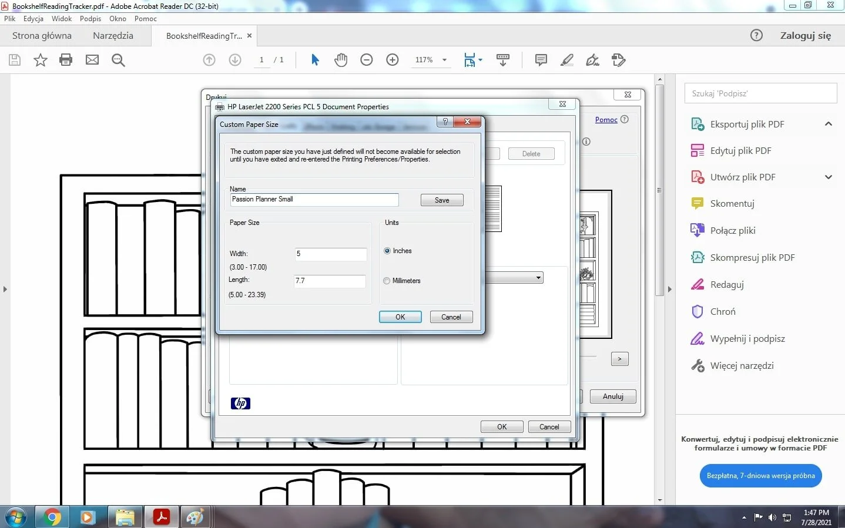This screenshot has height=528, width=845.
Task: Open the zoom percentage dropdown
Action: (444, 59)
